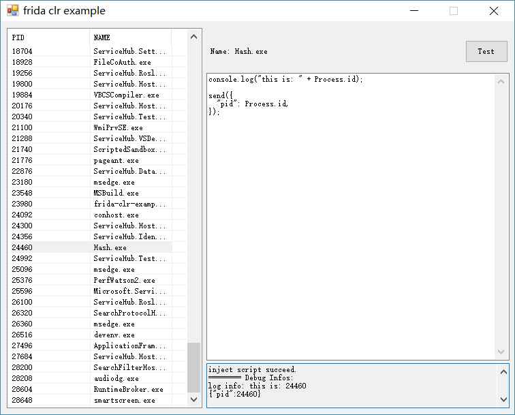Select PID 26100 ServiceHub.Rosl row
This screenshot has height=415, width=515.
click(90, 302)
